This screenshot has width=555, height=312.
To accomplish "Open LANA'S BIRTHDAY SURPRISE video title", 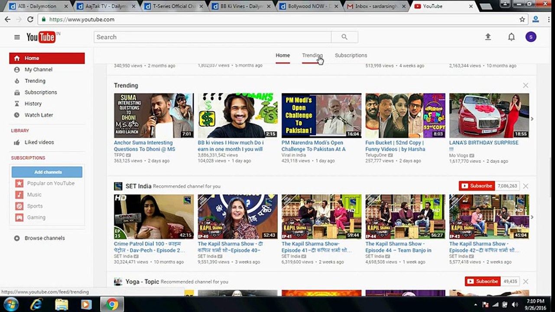I will click(x=484, y=146).
